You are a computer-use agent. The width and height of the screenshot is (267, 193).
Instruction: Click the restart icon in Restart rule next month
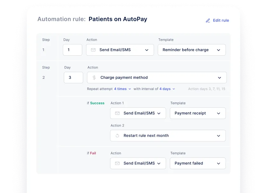click(117, 135)
